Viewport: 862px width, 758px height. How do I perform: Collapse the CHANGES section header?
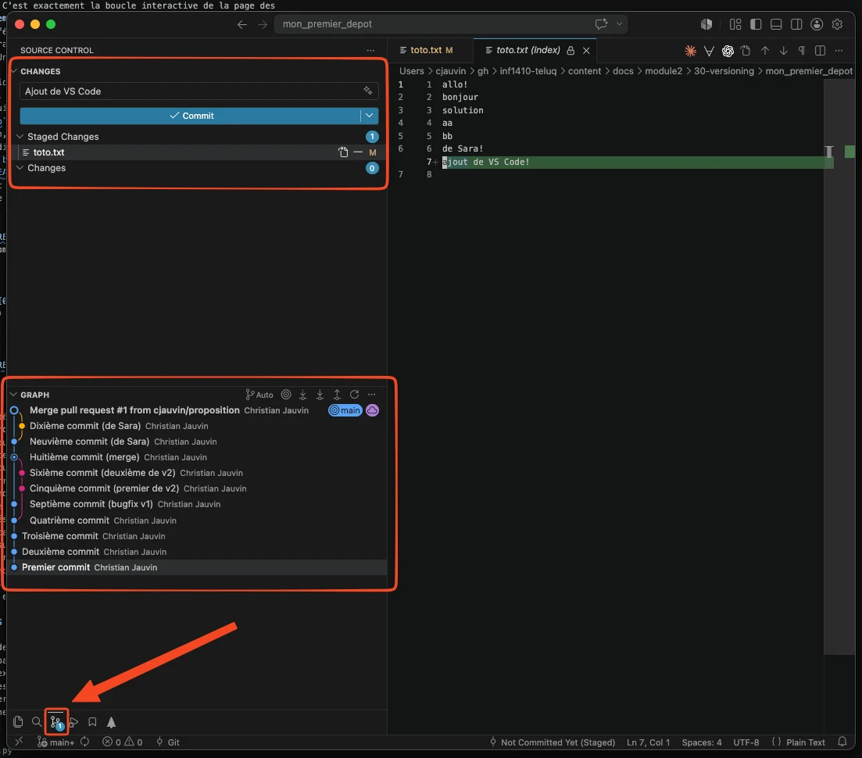40,71
